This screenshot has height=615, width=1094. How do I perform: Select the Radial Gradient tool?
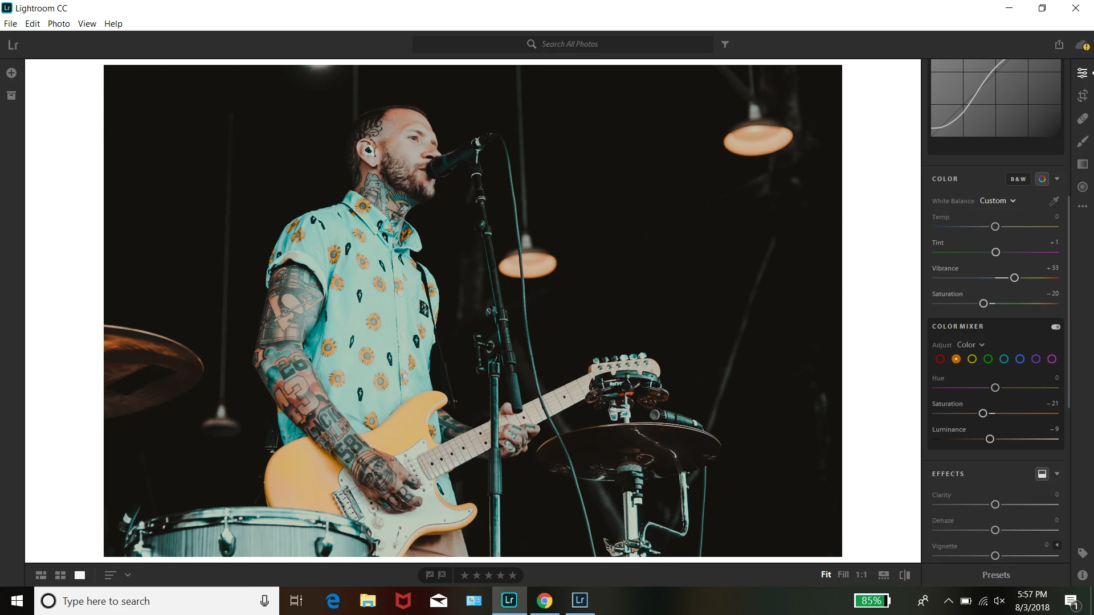click(x=1082, y=187)
